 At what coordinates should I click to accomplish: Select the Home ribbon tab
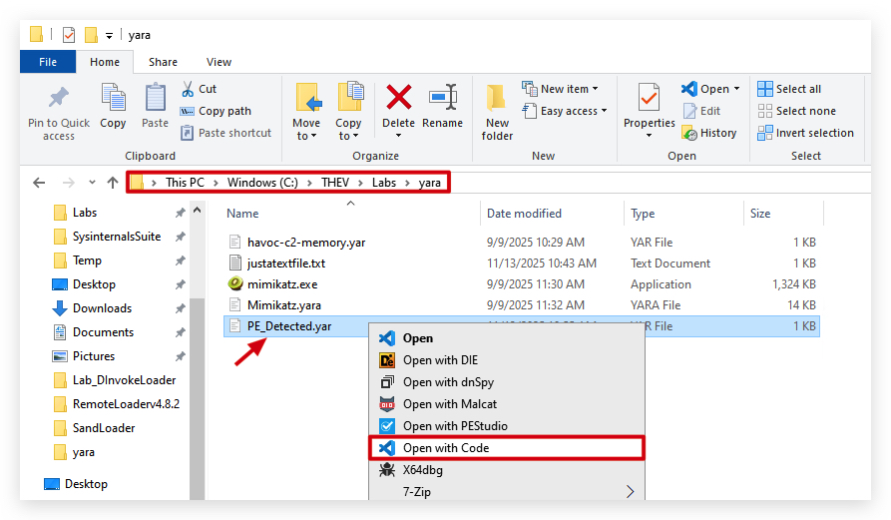pyautogui.click(x=105, y=62)
